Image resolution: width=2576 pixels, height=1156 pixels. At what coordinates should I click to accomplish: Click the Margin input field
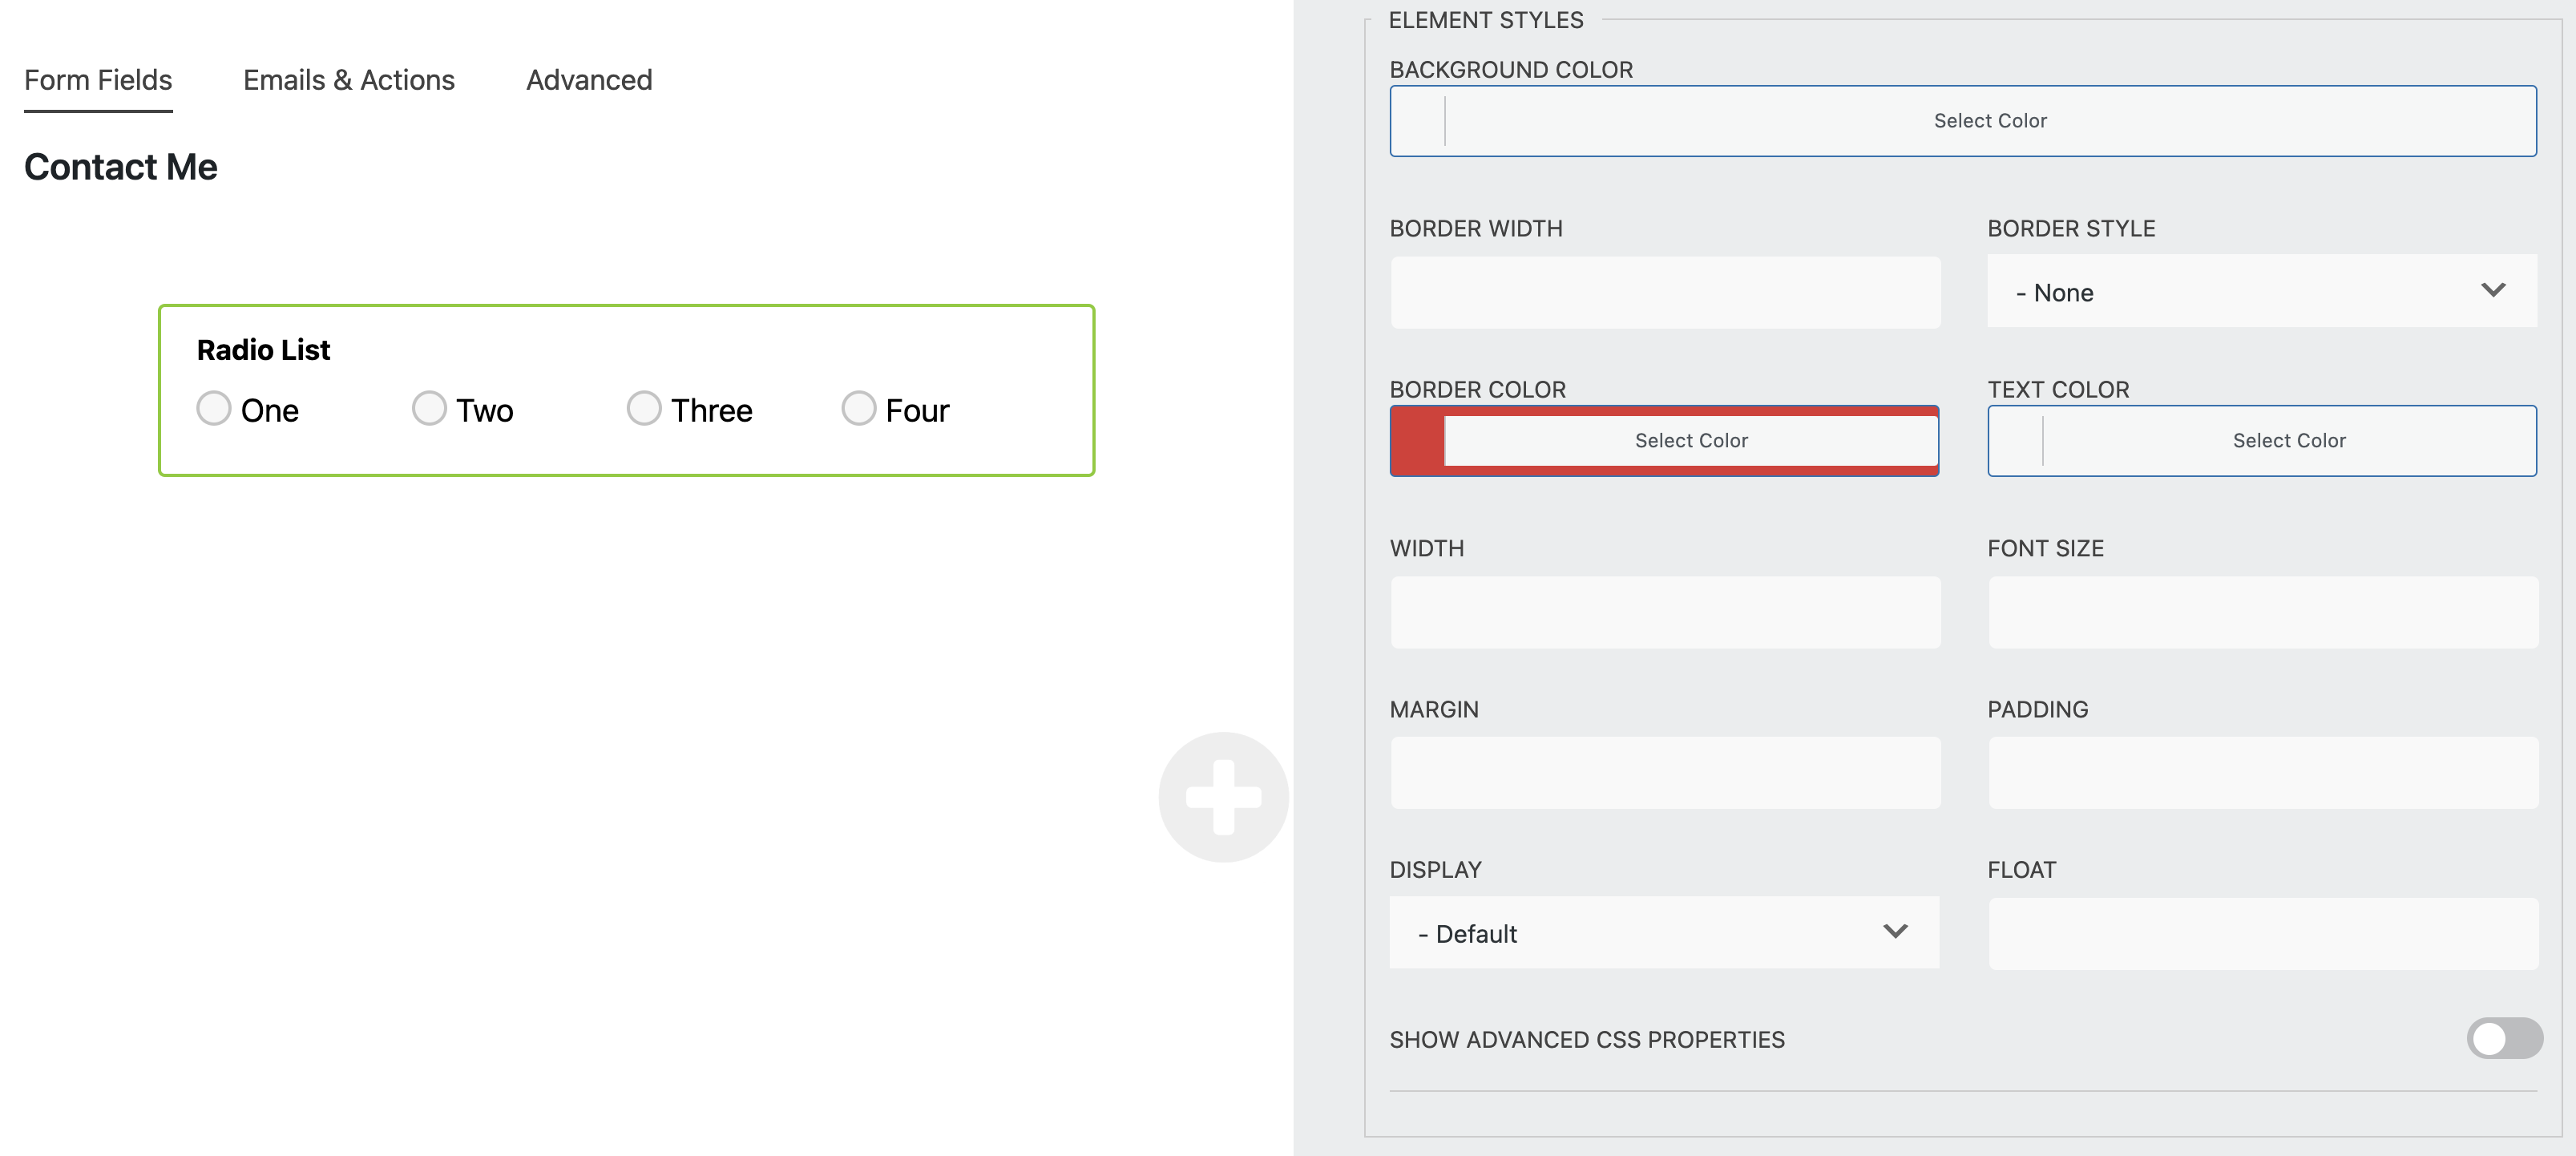coord(1663,772)
